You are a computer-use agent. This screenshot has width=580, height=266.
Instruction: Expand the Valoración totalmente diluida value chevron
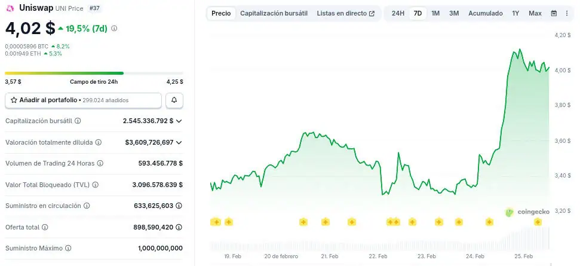179,142
